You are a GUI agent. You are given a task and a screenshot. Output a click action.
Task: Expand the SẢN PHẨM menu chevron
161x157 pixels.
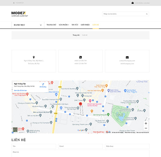coord(68,25)
